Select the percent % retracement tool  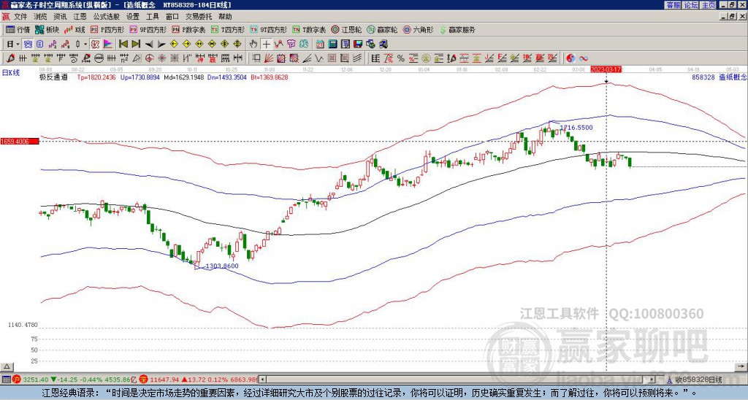[x=401, y=58]
